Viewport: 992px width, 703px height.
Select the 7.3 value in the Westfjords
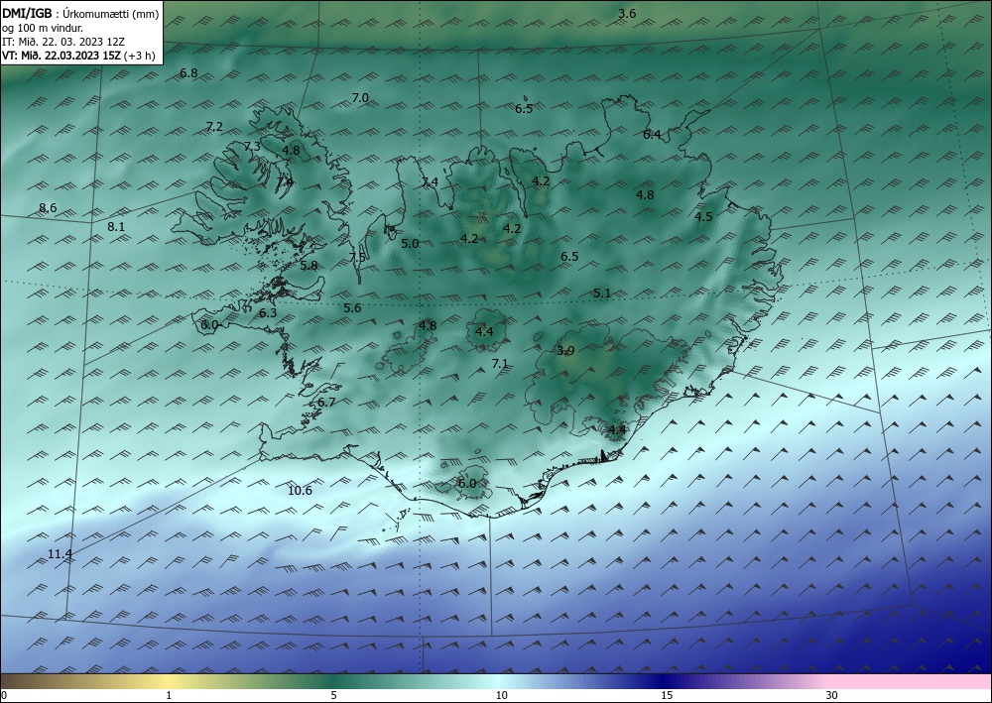point(252,146)
